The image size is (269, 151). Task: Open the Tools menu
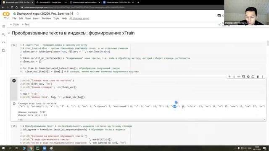click(56, 18)
